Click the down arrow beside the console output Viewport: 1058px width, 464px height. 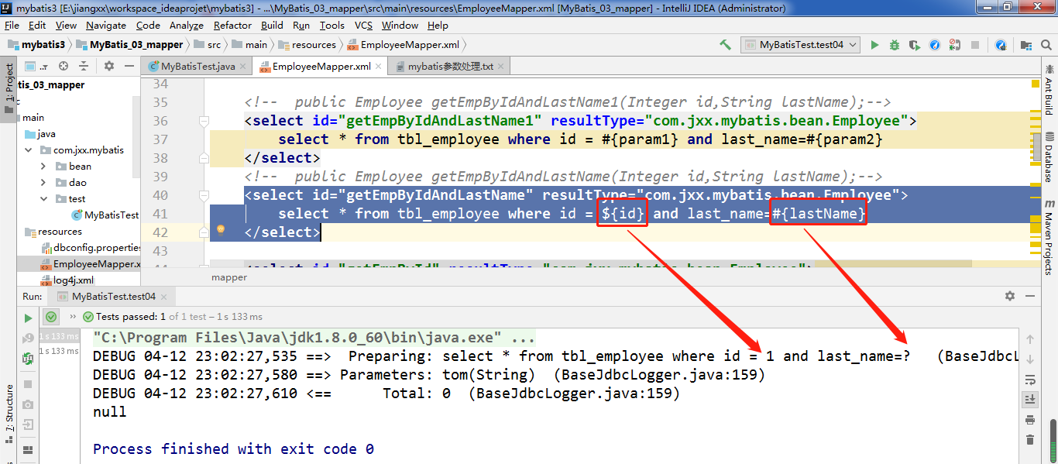click(1029, 359)
